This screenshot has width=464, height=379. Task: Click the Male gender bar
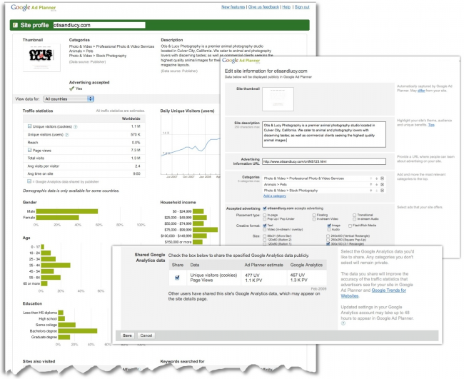tap(67, 211)
